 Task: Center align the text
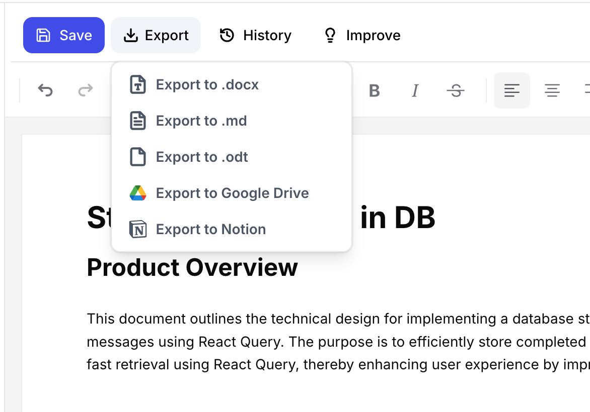pos(552,90)
